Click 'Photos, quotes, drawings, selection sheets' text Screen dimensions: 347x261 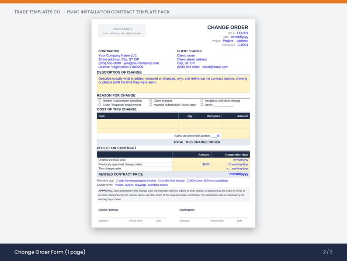click(x=141, y=185)
